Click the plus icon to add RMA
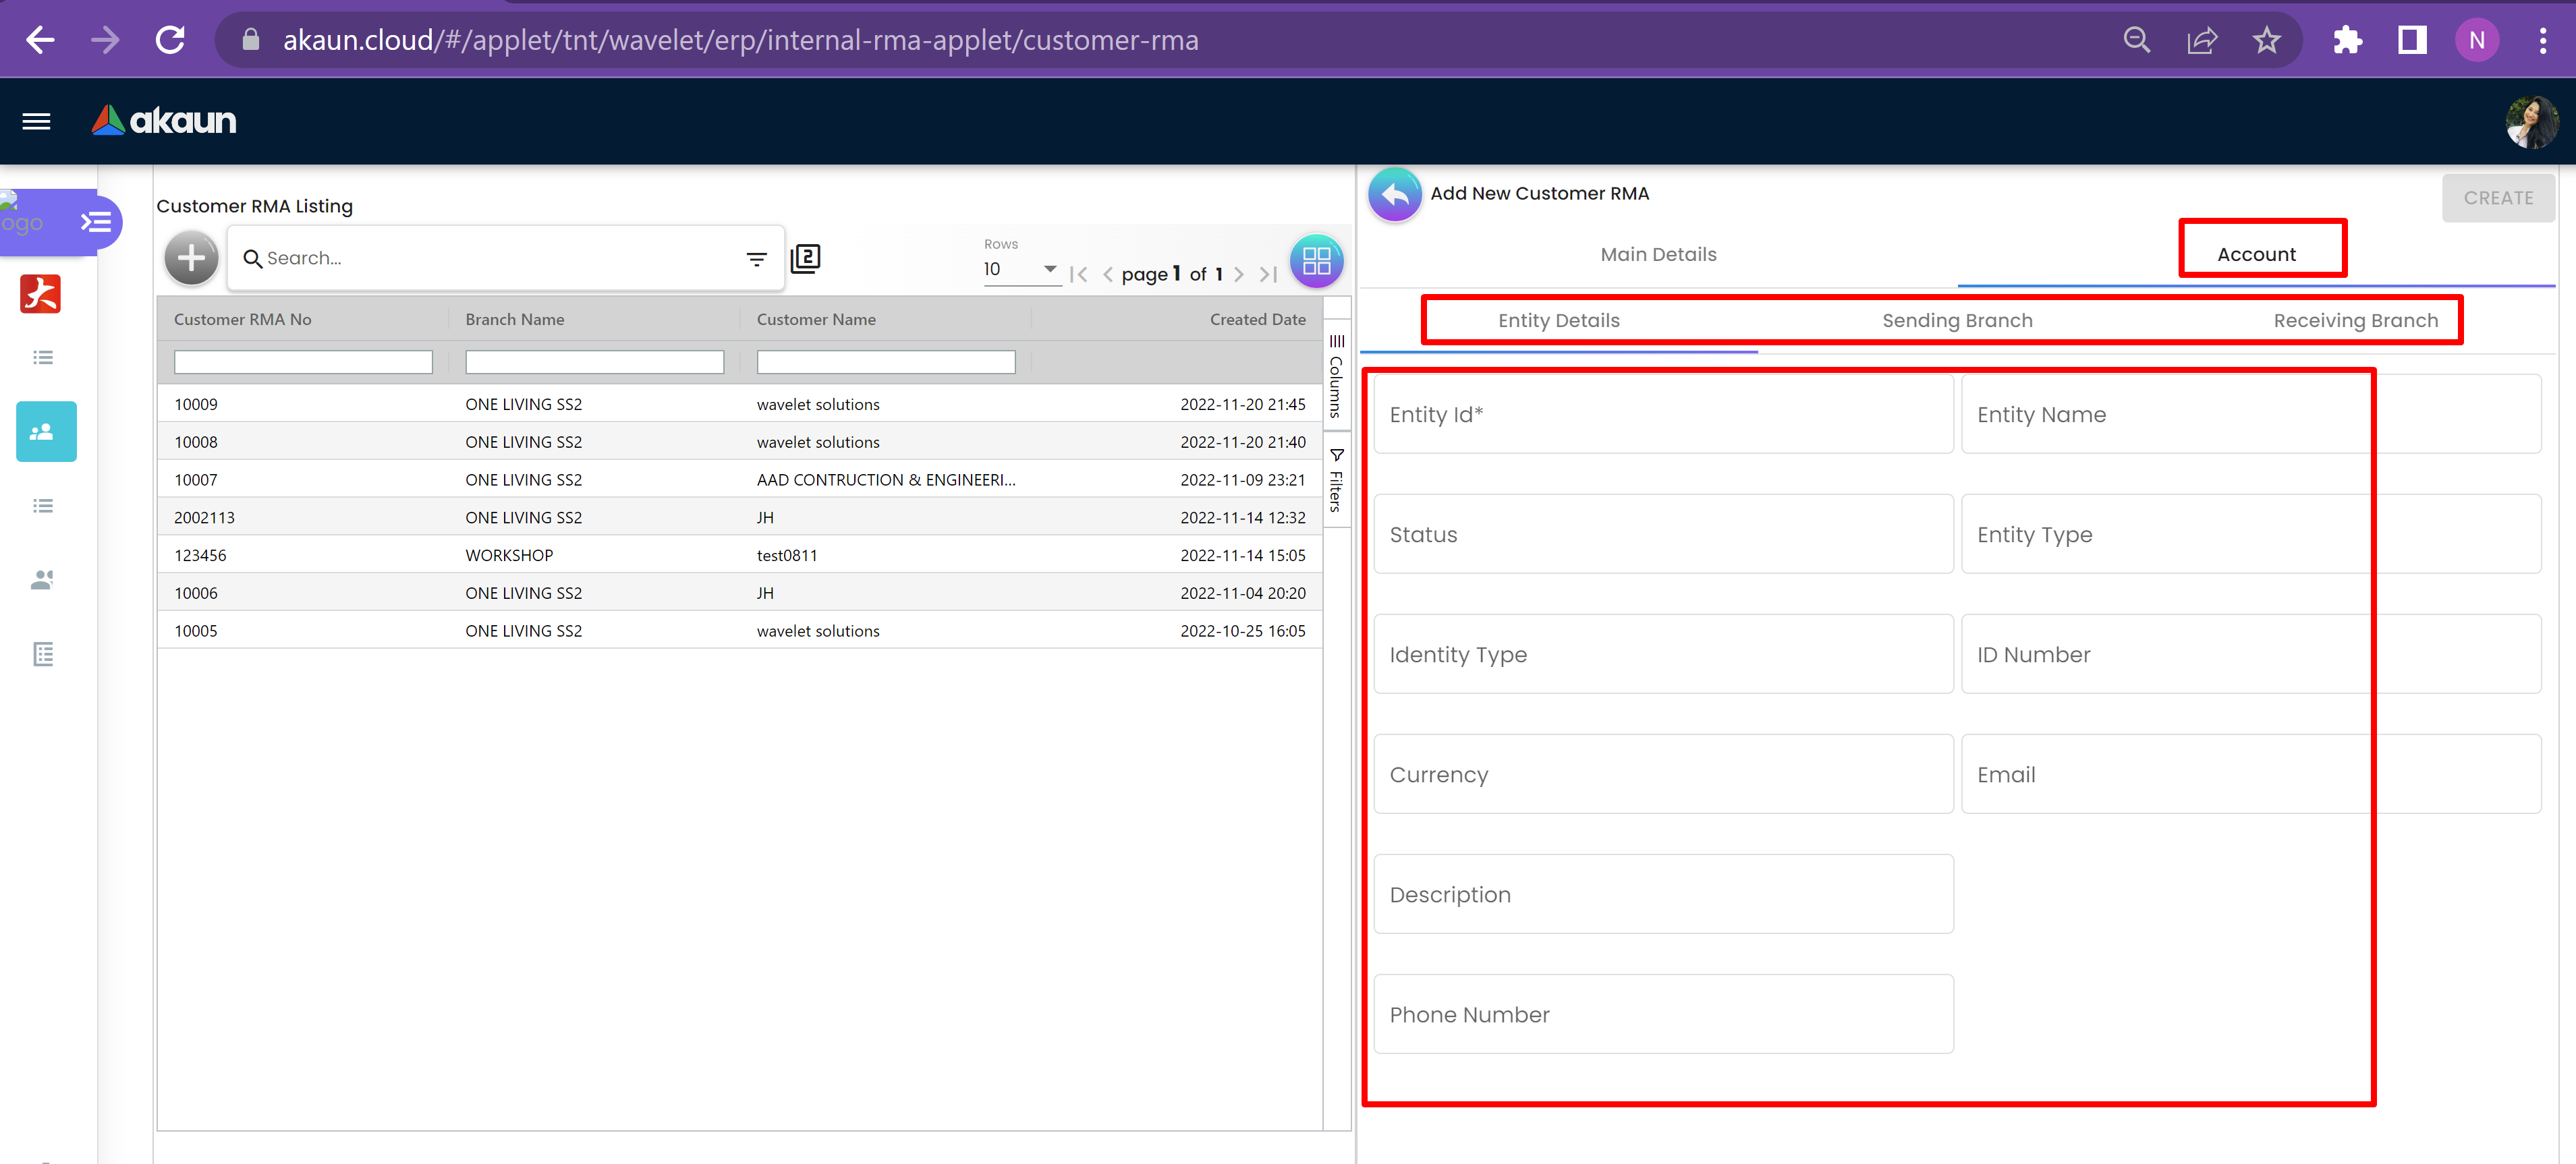This screenshot has width=2576, height=1164. pyautogui.click(x=191, y=258)
